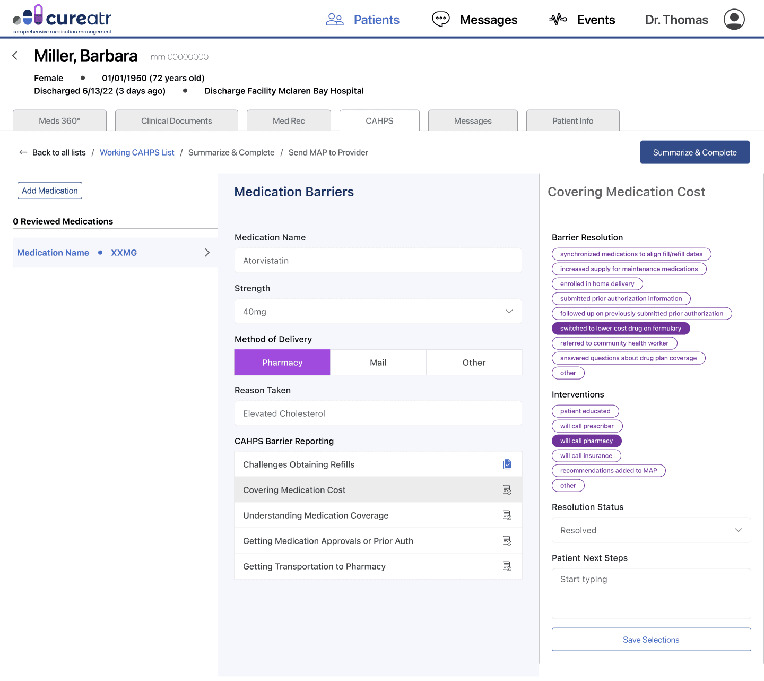764x681 pixels.
Task: Deselect 'switched to lower cost drug on formulary'
Action: pos(621,329)
